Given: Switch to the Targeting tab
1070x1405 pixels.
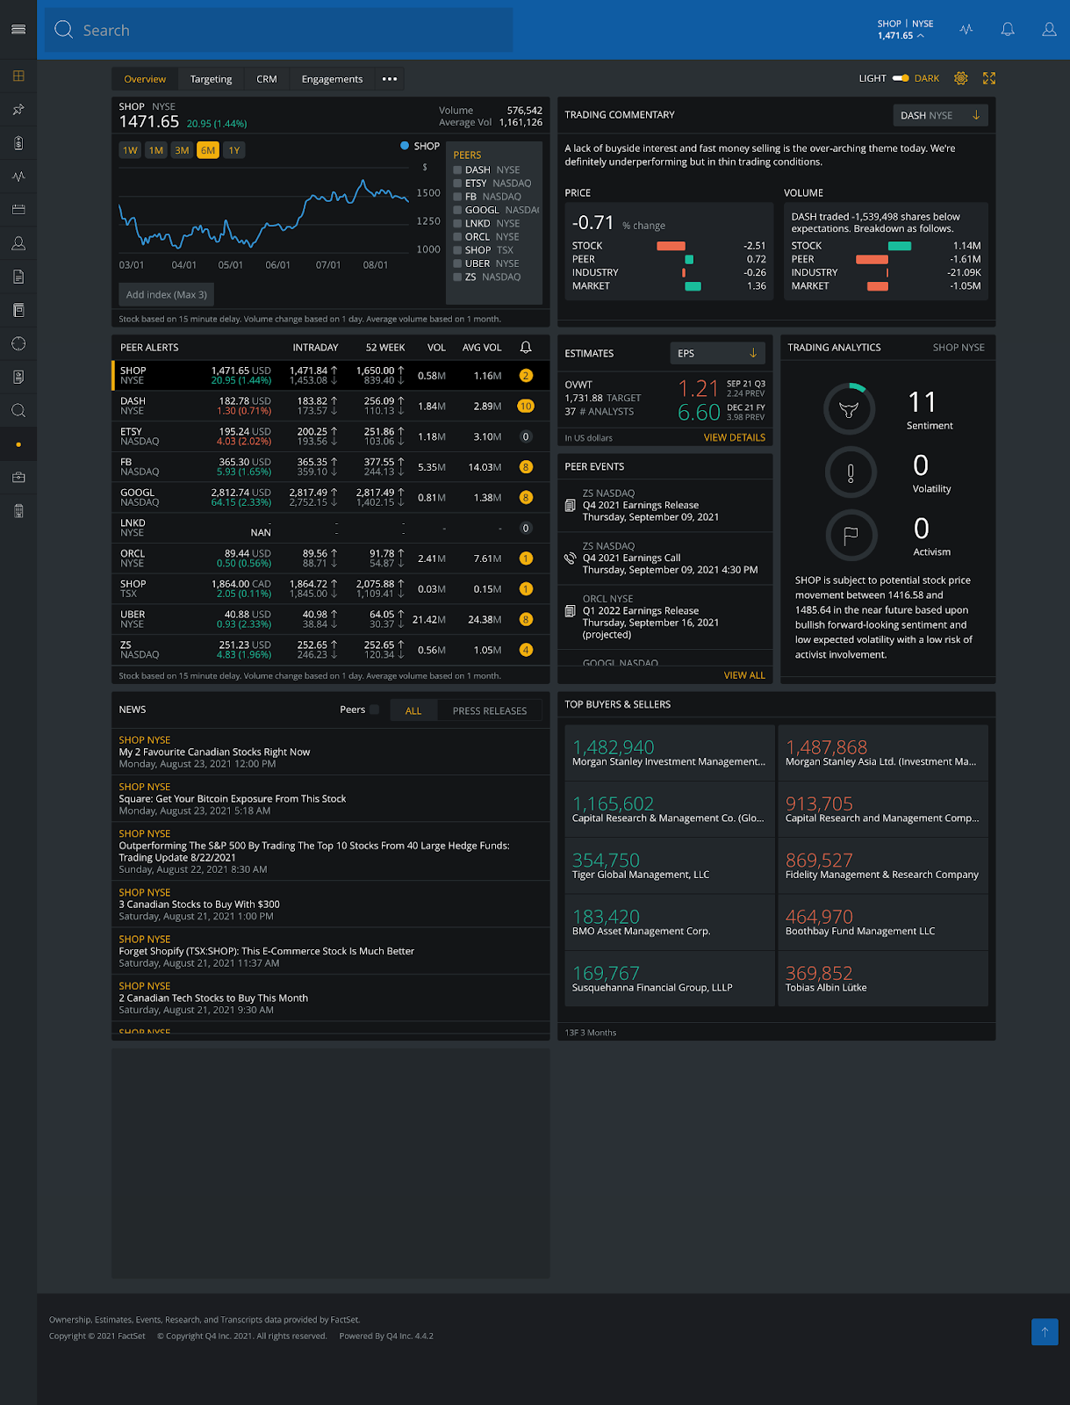Looking at the screenshot, I should pyautogui.click(x=211, y=79).
